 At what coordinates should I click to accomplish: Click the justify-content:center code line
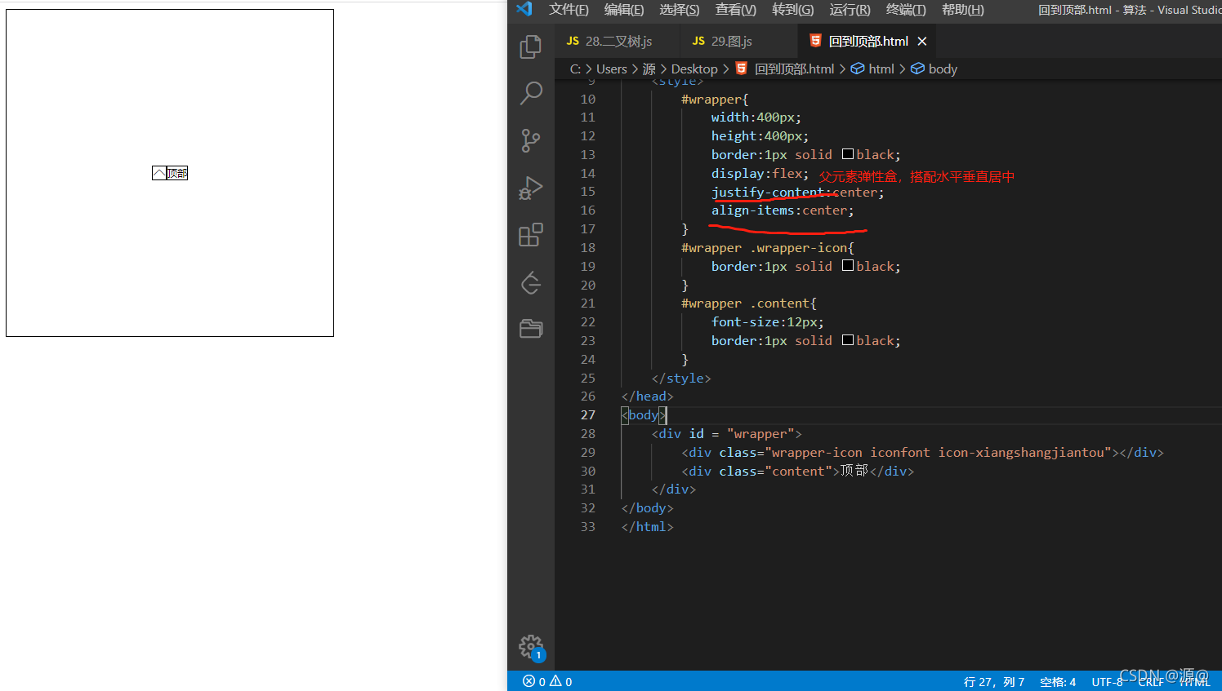tap(797, 193)
